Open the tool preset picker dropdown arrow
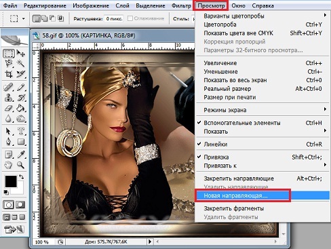 coord(24,18)
